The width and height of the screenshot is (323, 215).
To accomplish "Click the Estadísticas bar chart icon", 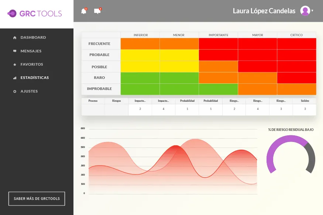I will pyautogui.click(x=15, y=78).
